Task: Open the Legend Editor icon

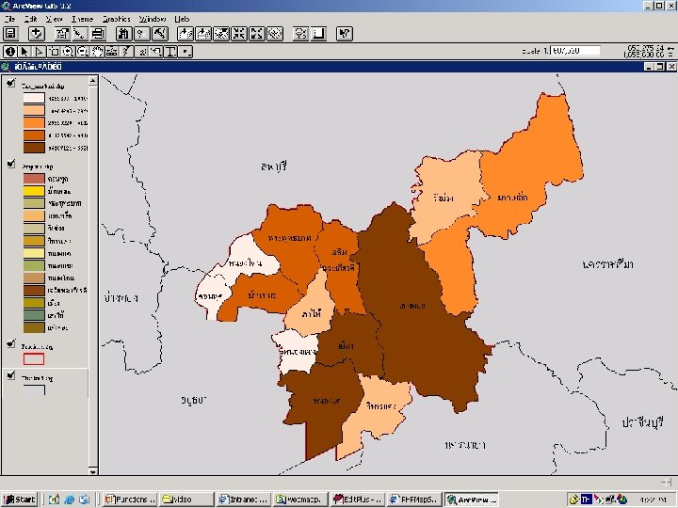Action: pos(80,34)
